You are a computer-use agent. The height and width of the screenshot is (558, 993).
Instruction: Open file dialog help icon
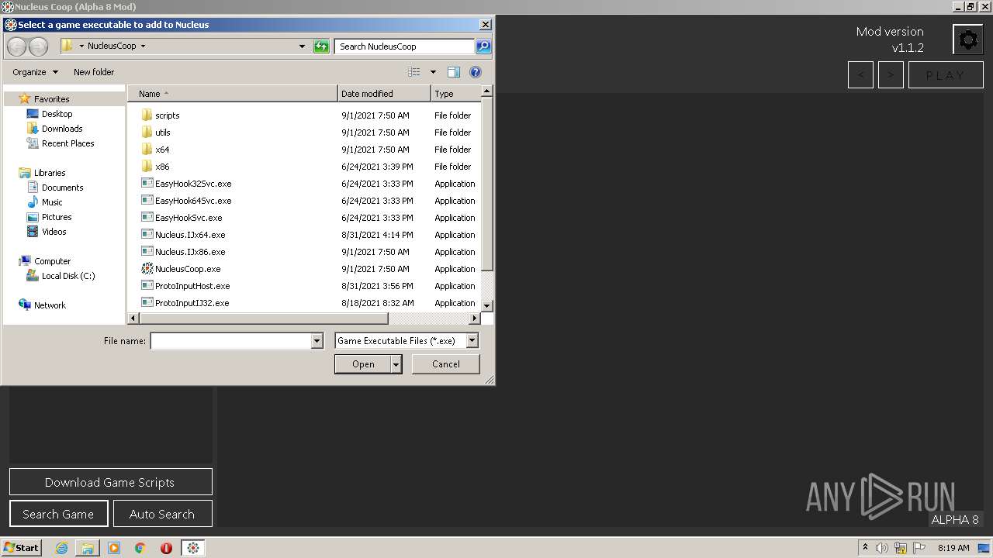(476, 72)
